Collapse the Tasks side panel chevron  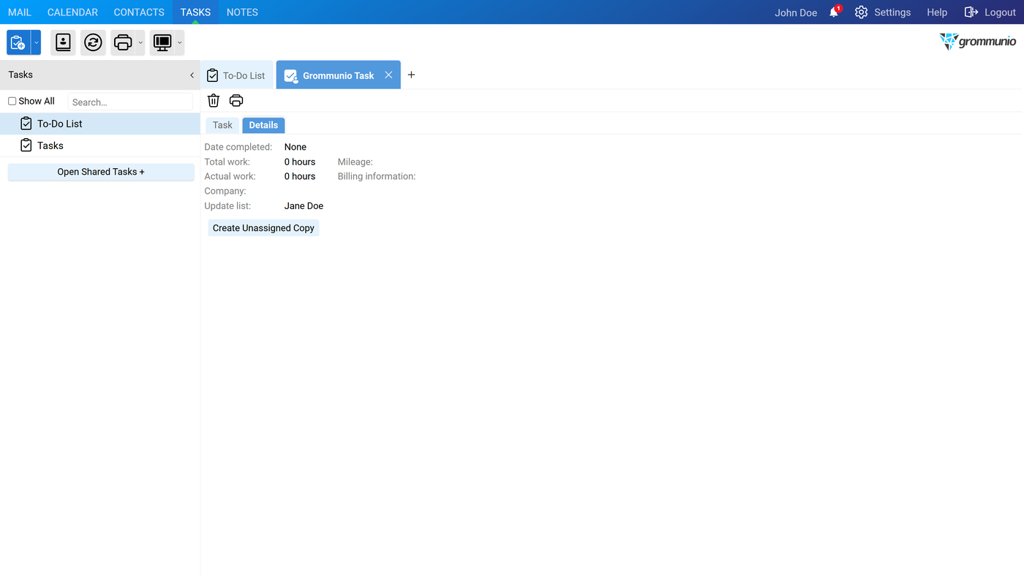coord(192,75)
